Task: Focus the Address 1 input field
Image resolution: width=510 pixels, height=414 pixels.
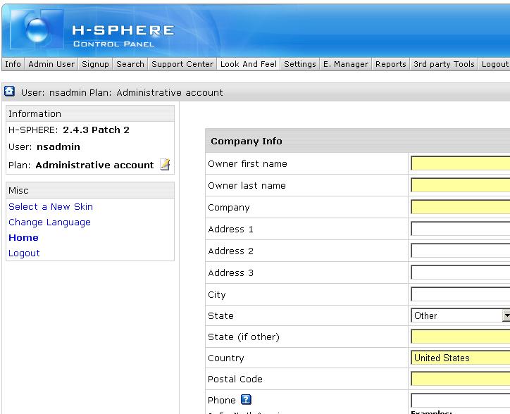Action: pyautogui.click(x=461, y=229)
